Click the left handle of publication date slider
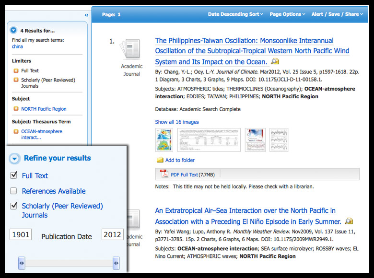The height and width of the screenshot is (278, 374). (22, 263)
